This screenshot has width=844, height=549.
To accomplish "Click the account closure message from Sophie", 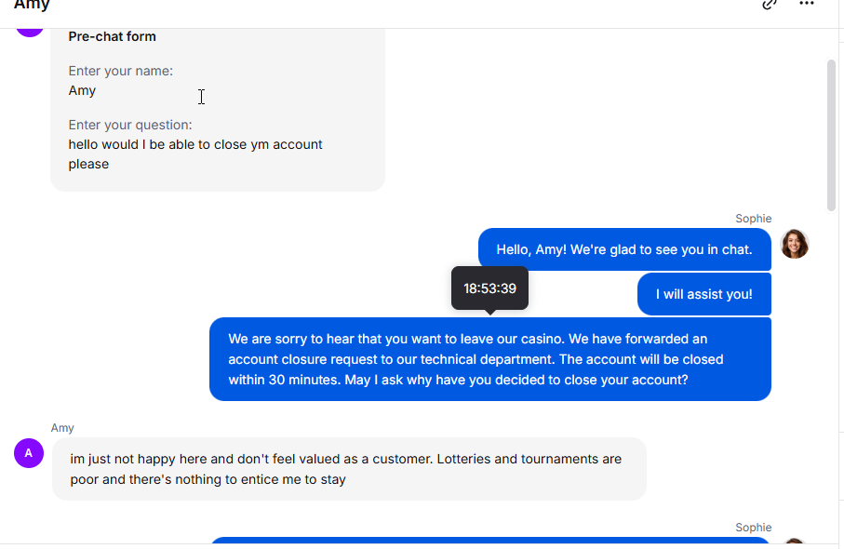I will click(x=490, y=359).
